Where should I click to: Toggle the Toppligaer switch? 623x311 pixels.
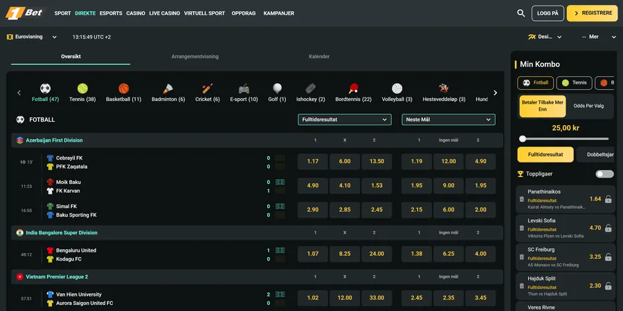point(604,173)
